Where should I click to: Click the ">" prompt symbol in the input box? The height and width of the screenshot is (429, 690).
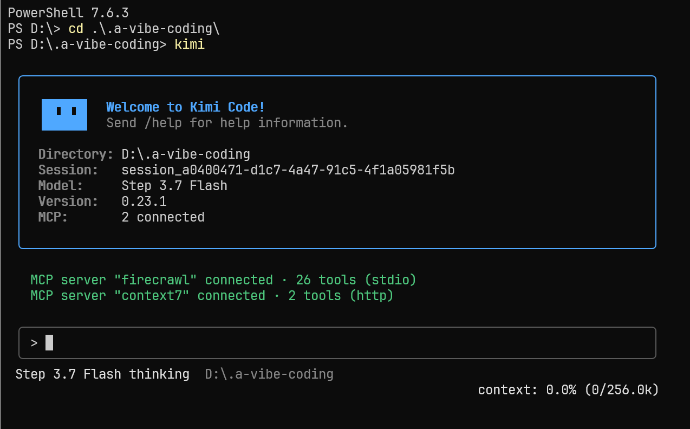[x=34, y=343]
